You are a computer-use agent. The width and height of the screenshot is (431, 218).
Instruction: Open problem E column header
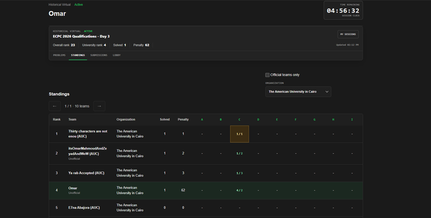coord(277,119)
